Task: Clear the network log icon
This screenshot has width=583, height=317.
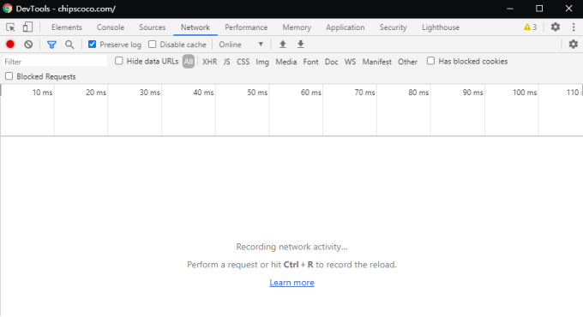Action: click(28, 45)
